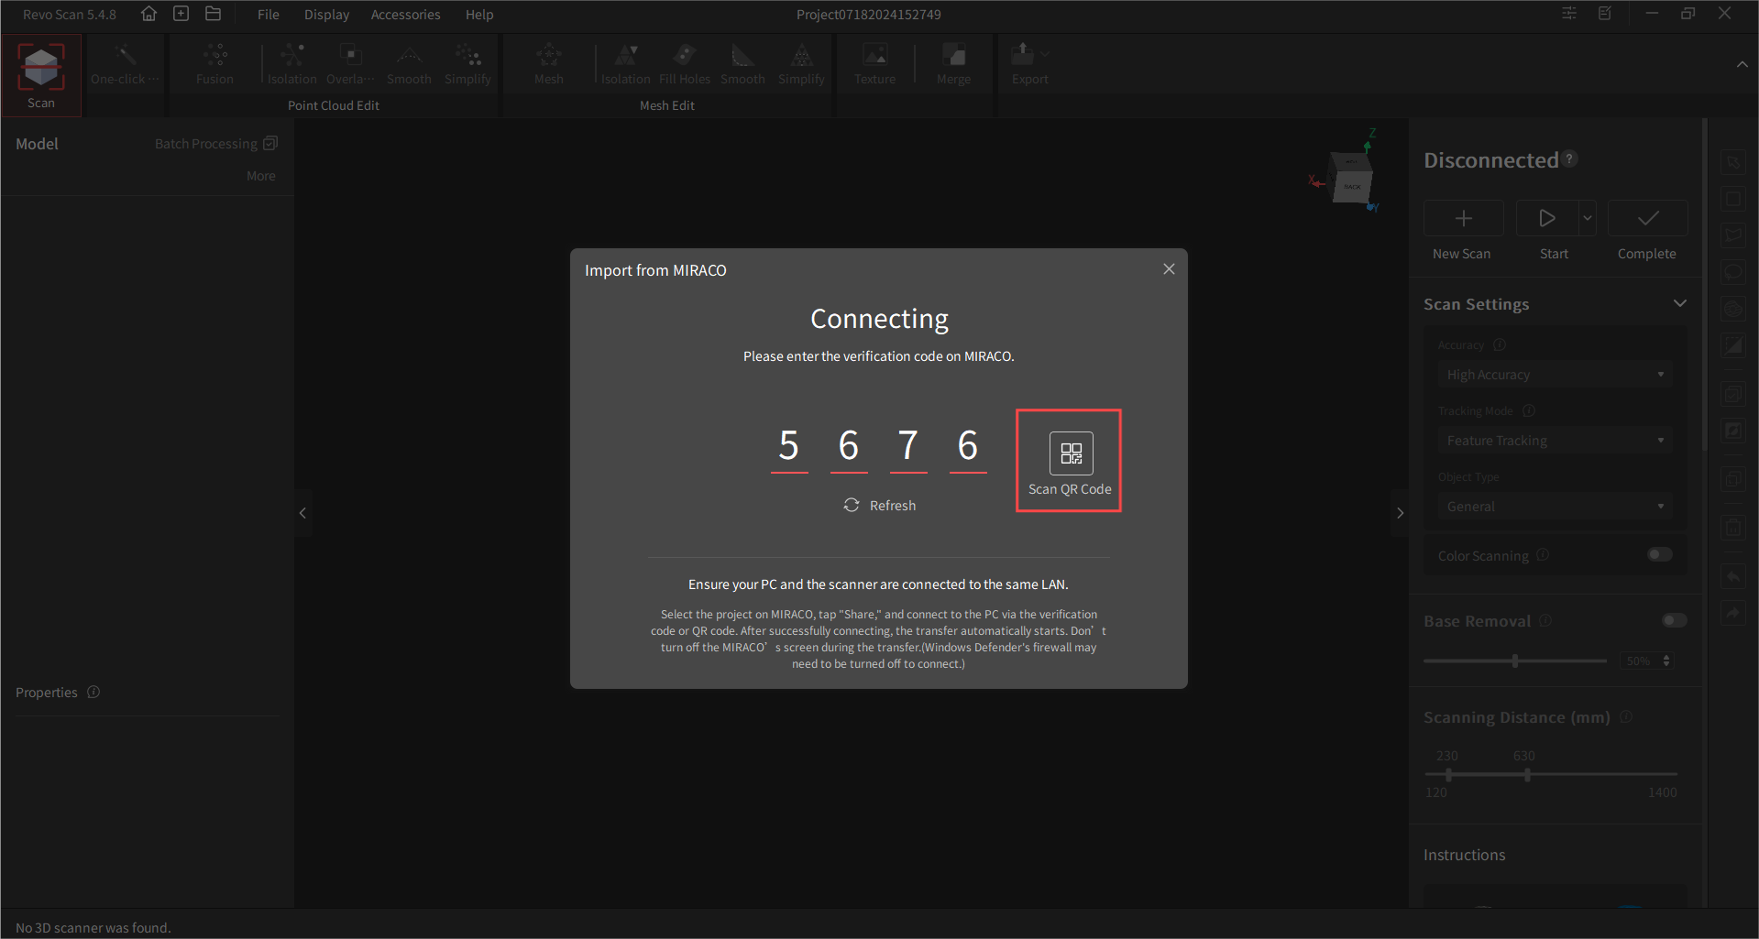Create a new project with the plus icon
The image size is (1759, 939).
tap(181, 14)
